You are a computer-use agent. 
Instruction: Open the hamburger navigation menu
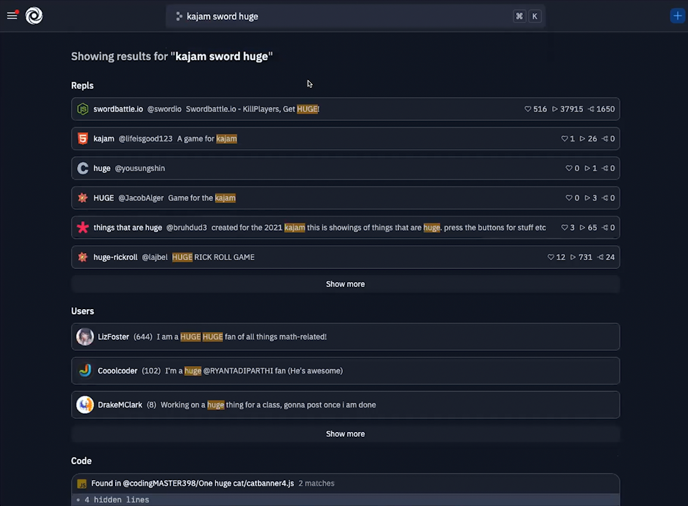12,16
